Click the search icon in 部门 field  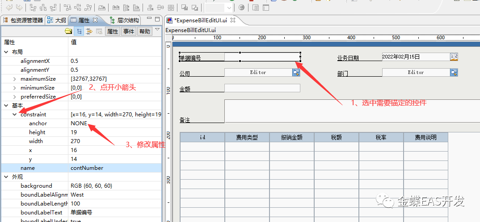click(x=454, y=72)
